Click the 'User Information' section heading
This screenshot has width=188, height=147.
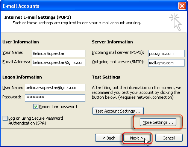pos(21,42)
